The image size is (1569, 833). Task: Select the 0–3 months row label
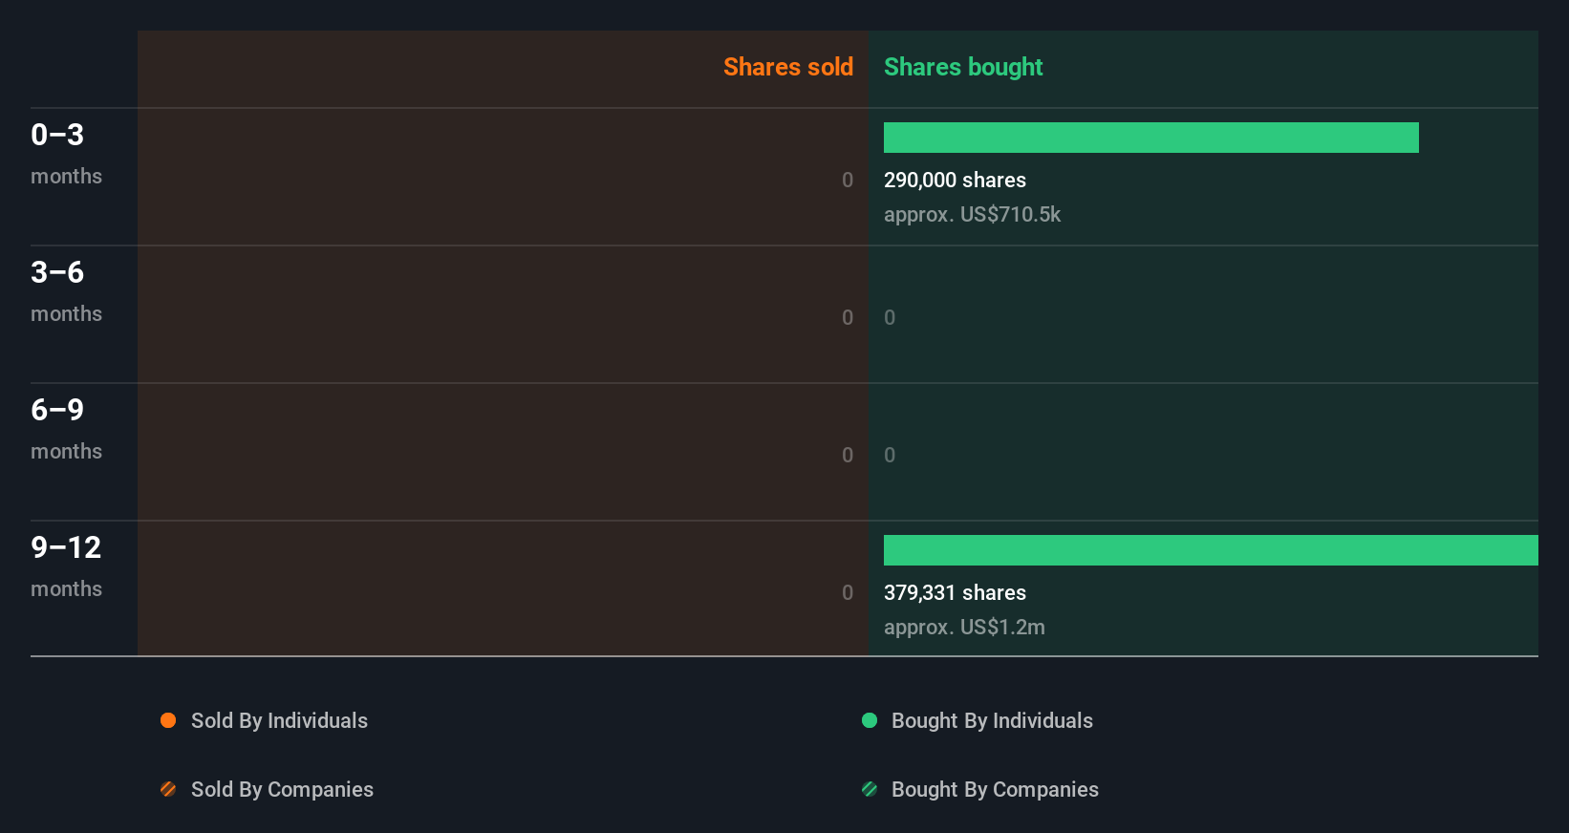(65, 153)
